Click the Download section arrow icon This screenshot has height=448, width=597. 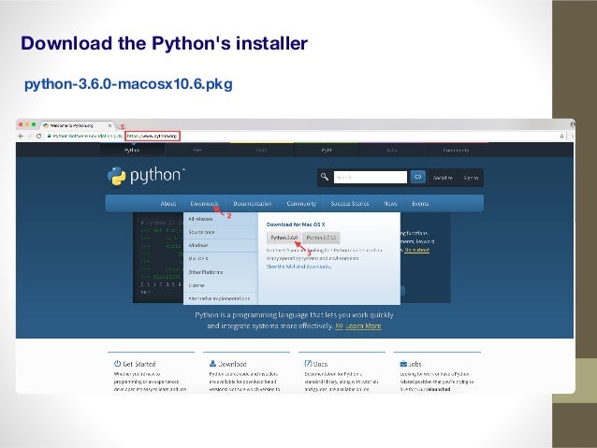pos(212,364)
